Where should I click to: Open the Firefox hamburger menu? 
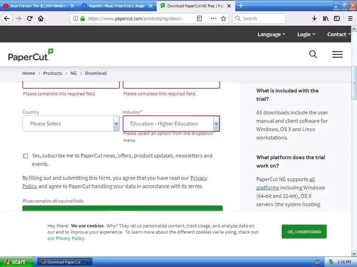tap(350, 19)
